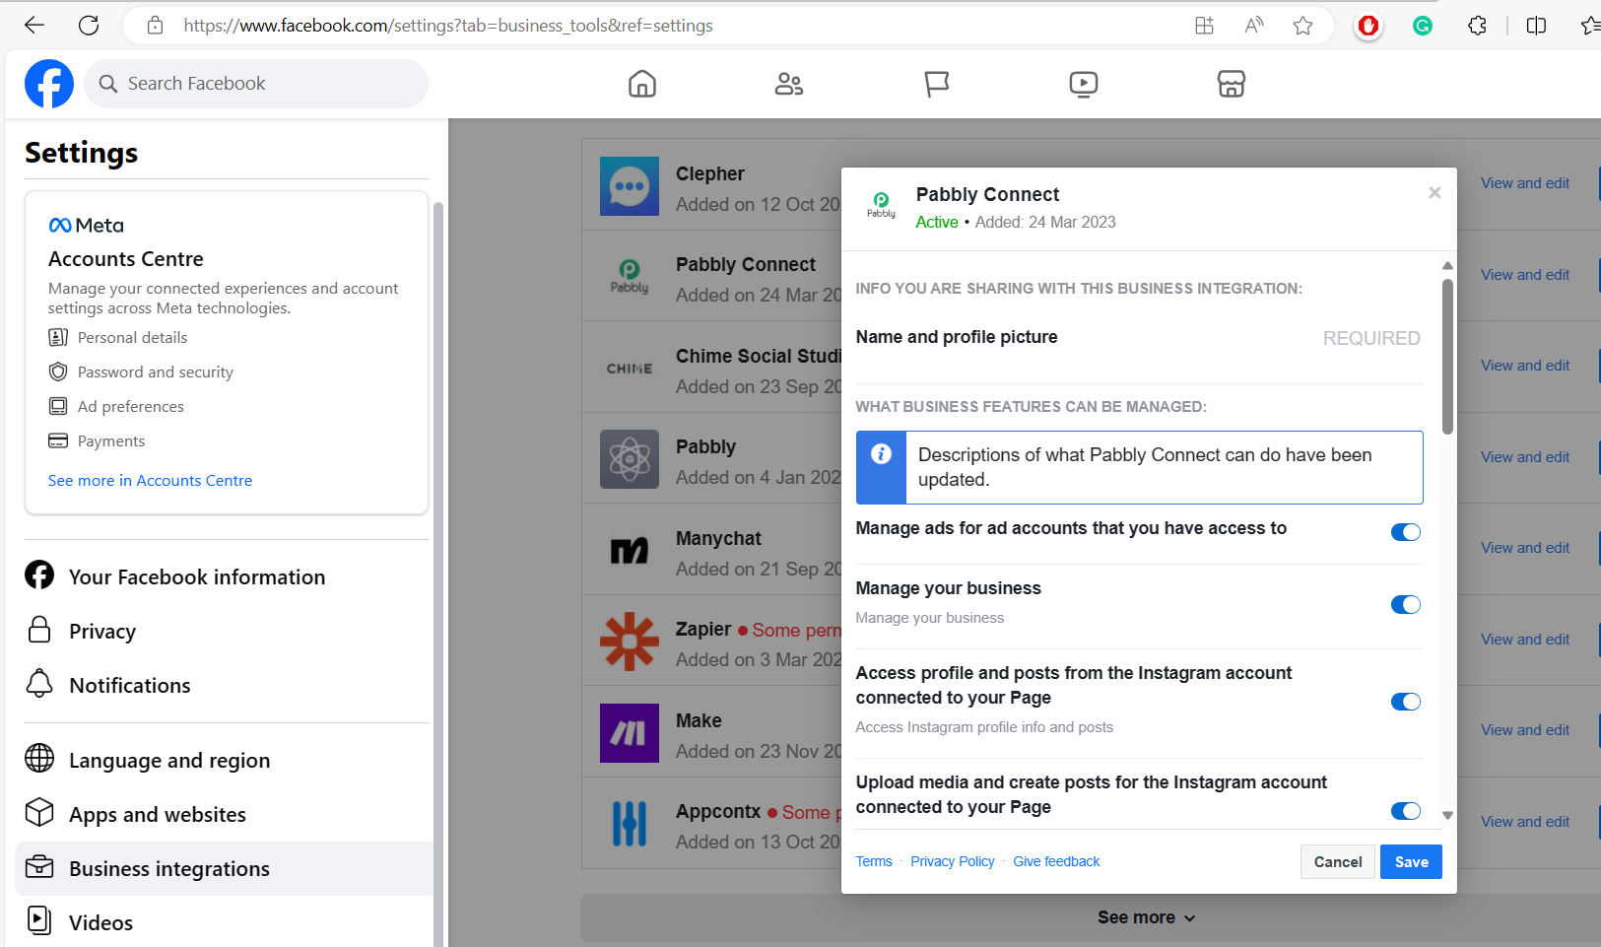The height and width of the screenshot is (947, 1601).
Task: Click Give feedback in the dialog
Action: point(1056,861)
